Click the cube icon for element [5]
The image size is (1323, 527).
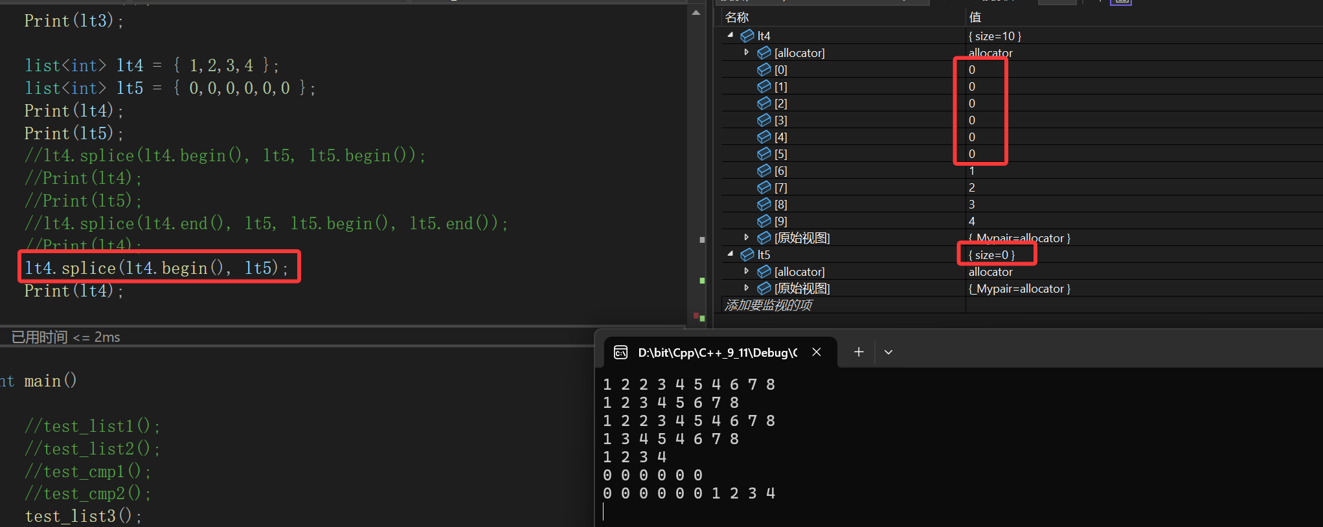[764, 153]
